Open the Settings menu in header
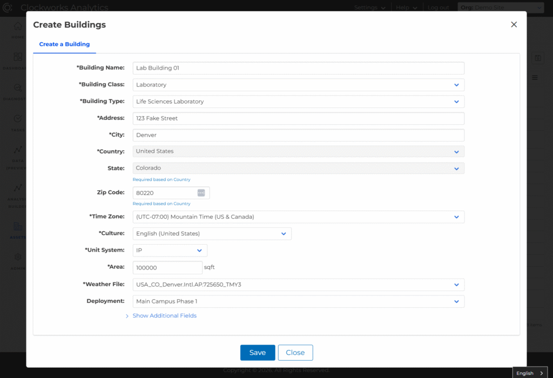 369,8
